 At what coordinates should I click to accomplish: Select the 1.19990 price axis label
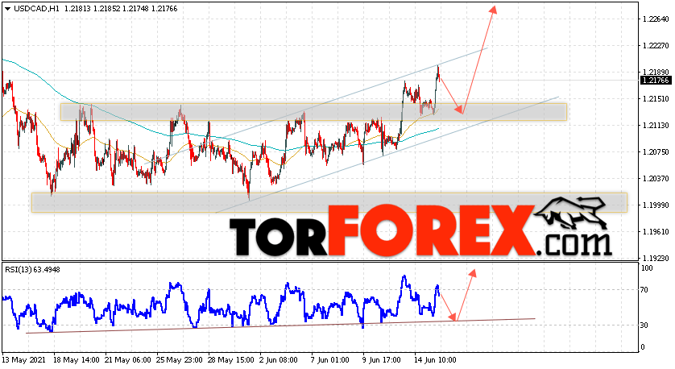point(656,205)
